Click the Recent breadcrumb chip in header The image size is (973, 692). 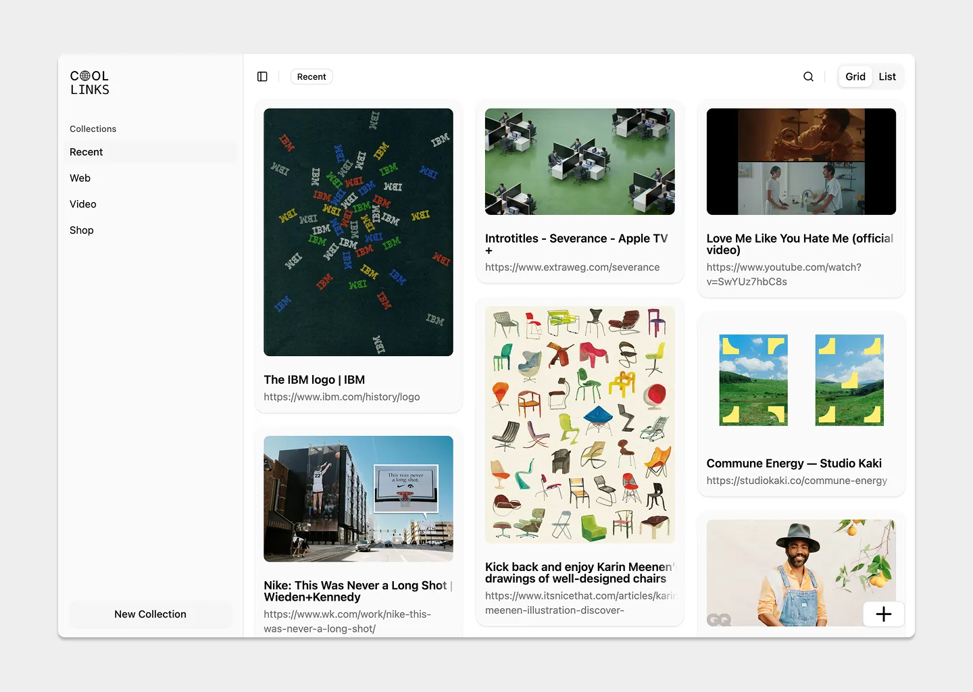[311, 77]
